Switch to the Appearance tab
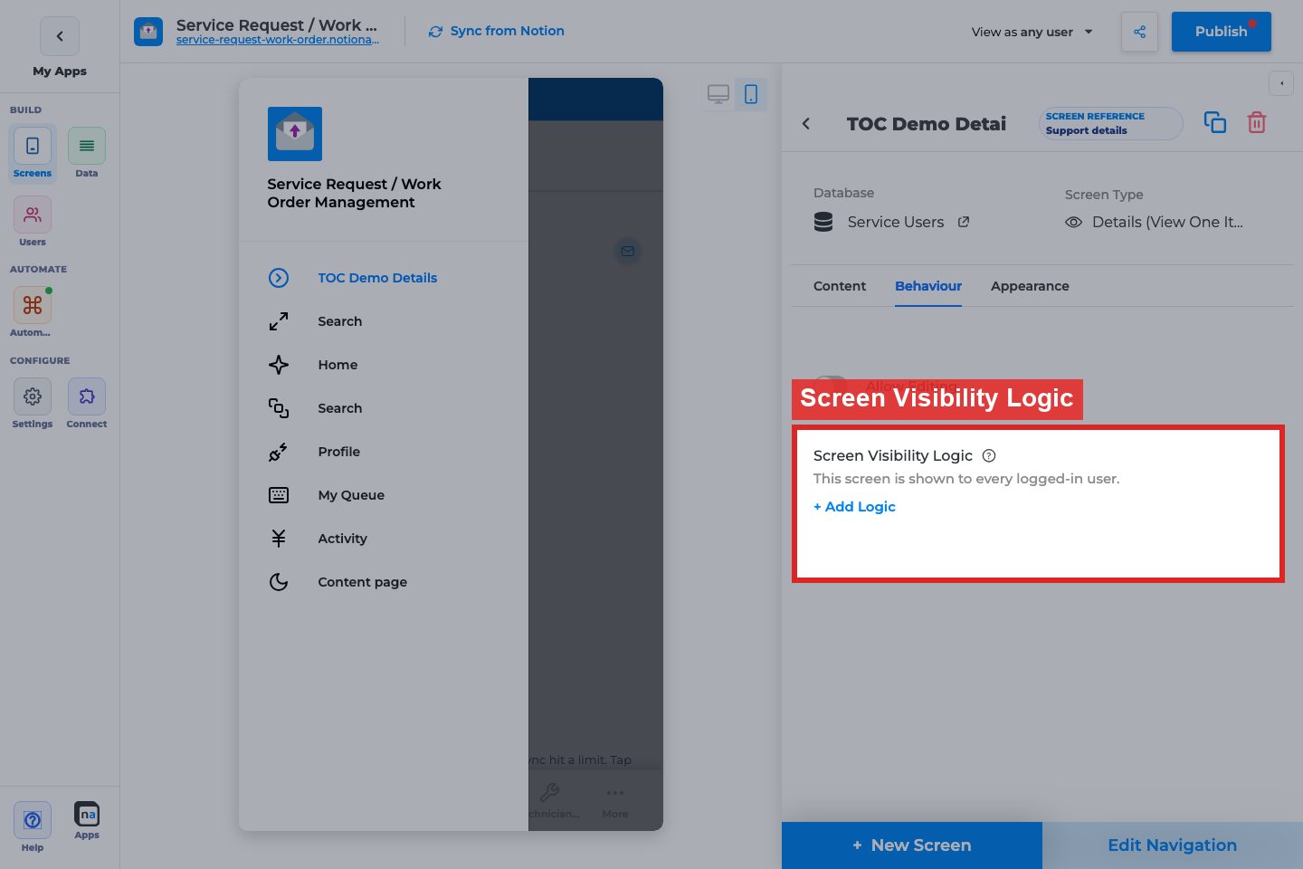This screenshot has width=1303, height=869. tap(1030, 286)
